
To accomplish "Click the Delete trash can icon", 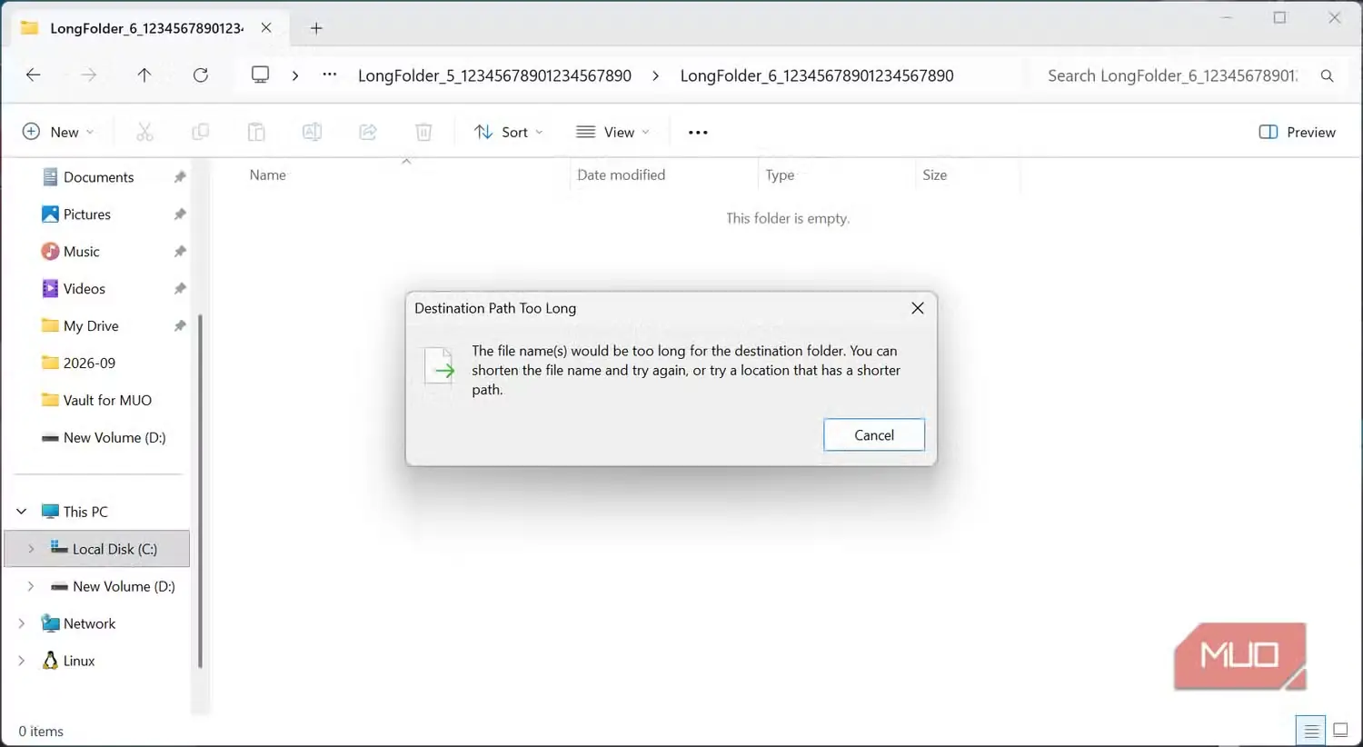I will tap(423, 133).
